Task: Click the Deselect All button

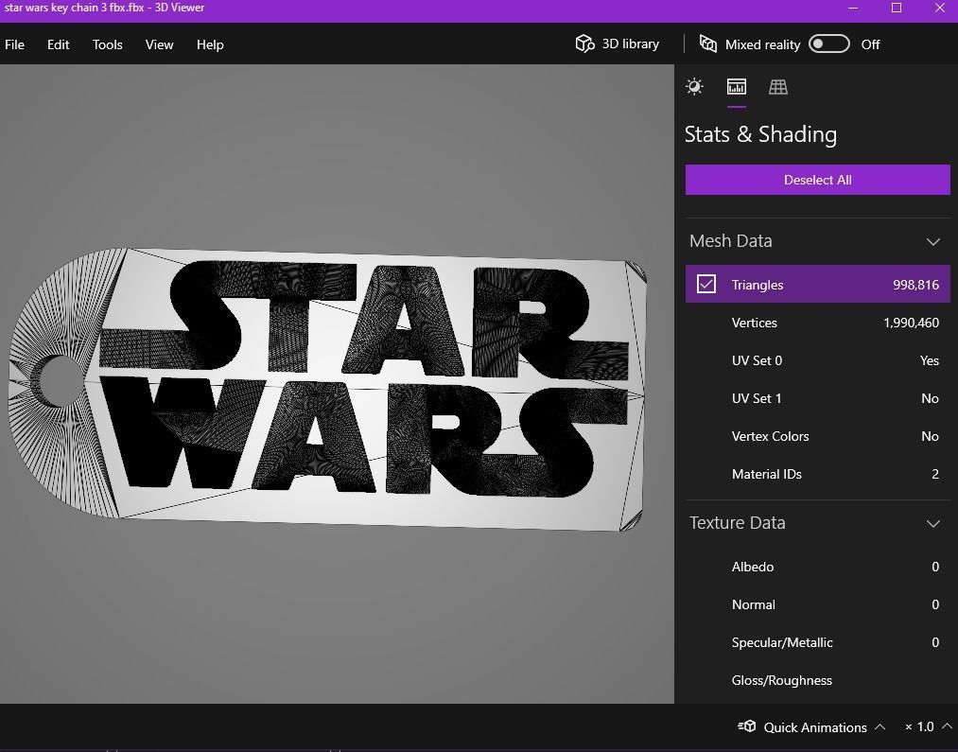Action: 817,180
